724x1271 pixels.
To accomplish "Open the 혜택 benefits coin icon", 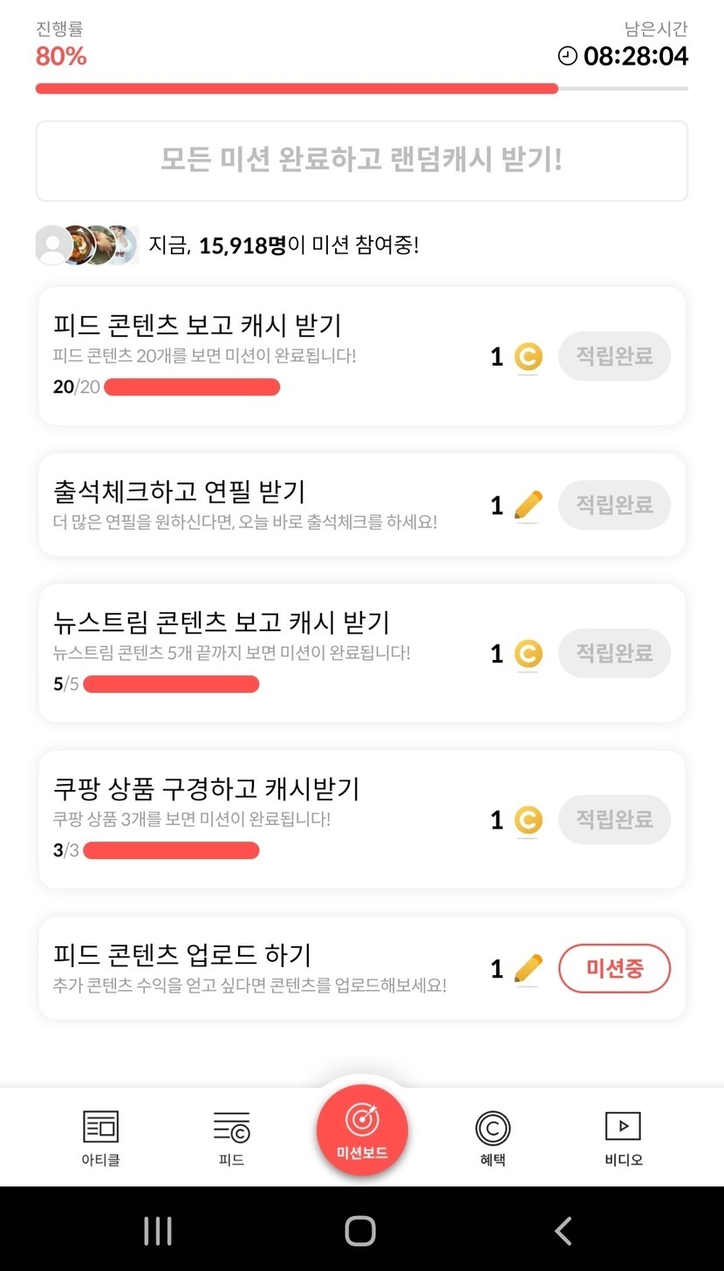I will pyautogui.click(x=493, y=1128).
